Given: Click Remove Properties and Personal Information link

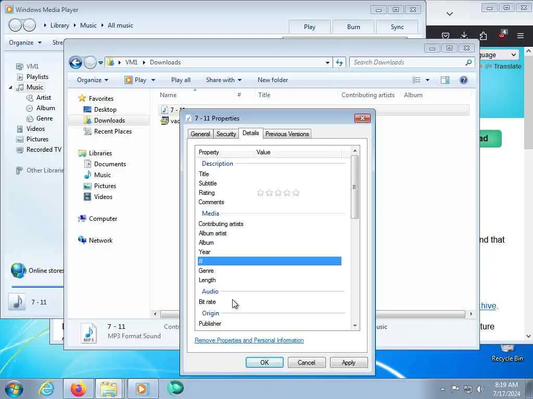Looking at the screenshot, I should [249, 340].
